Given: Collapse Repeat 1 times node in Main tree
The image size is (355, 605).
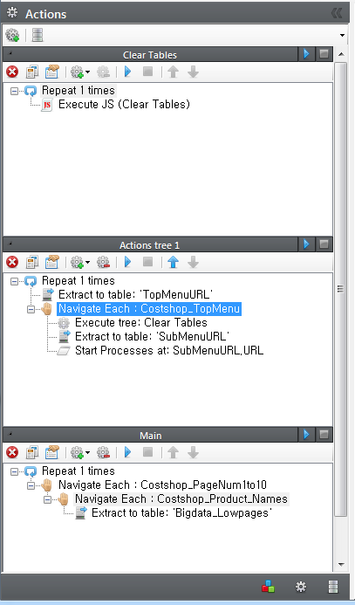Looking at the screenshot, I should 14,471.
